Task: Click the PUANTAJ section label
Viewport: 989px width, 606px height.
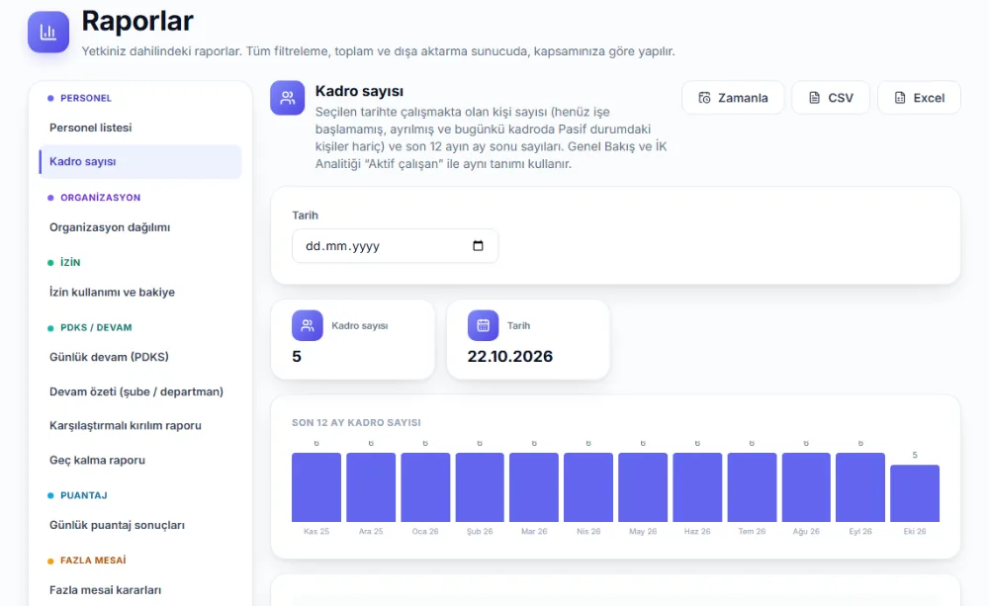Action: 84,495
